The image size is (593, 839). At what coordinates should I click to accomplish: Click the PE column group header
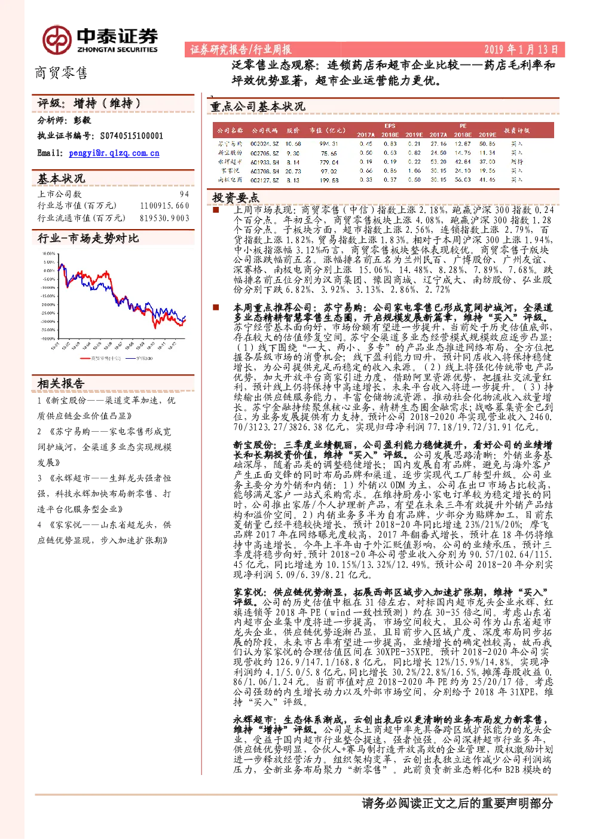[463, 126]
